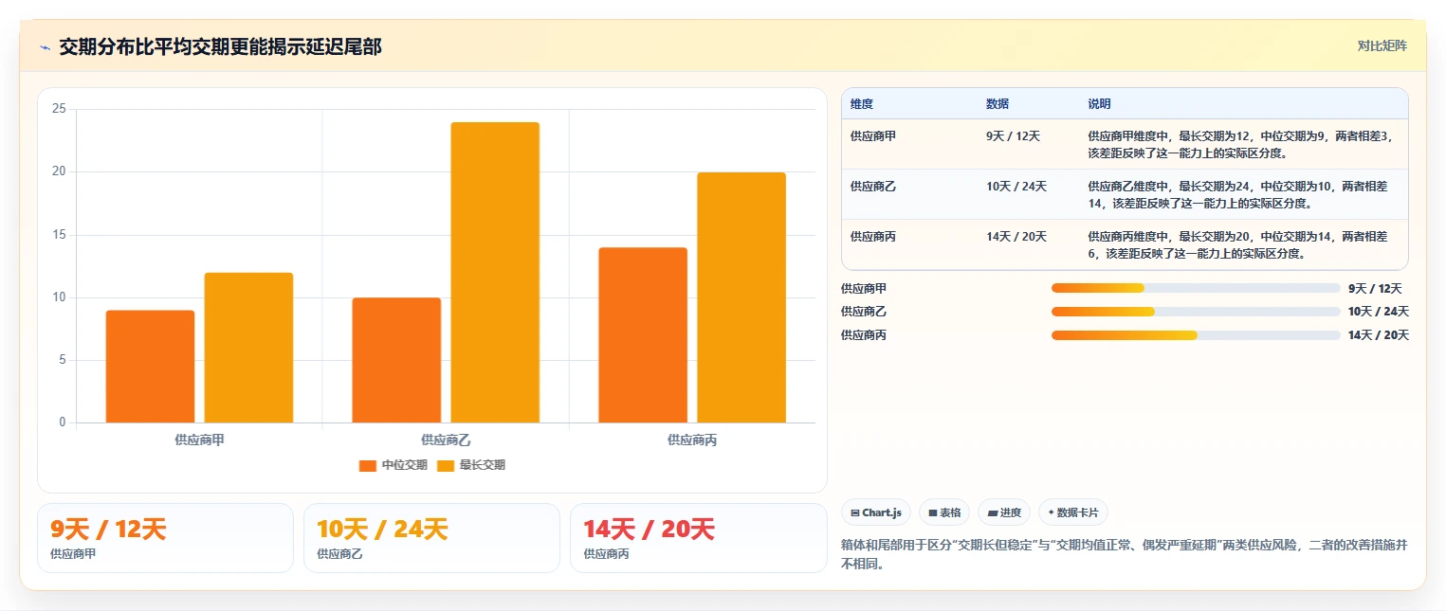Click the 中位交期 bar for 供应商乙
This screenshot has width=1446, height=611.
396,360
